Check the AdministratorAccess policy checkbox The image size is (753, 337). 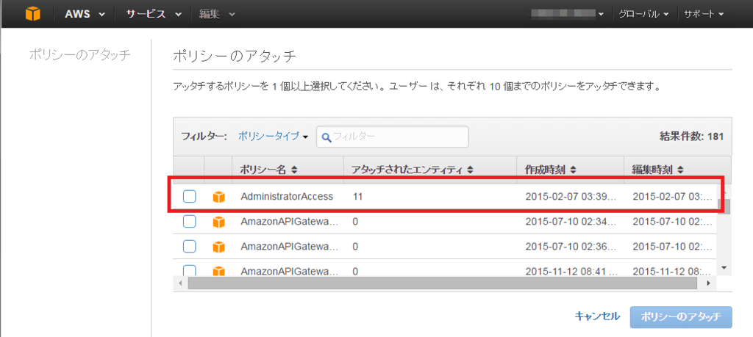tap(190, 196)
